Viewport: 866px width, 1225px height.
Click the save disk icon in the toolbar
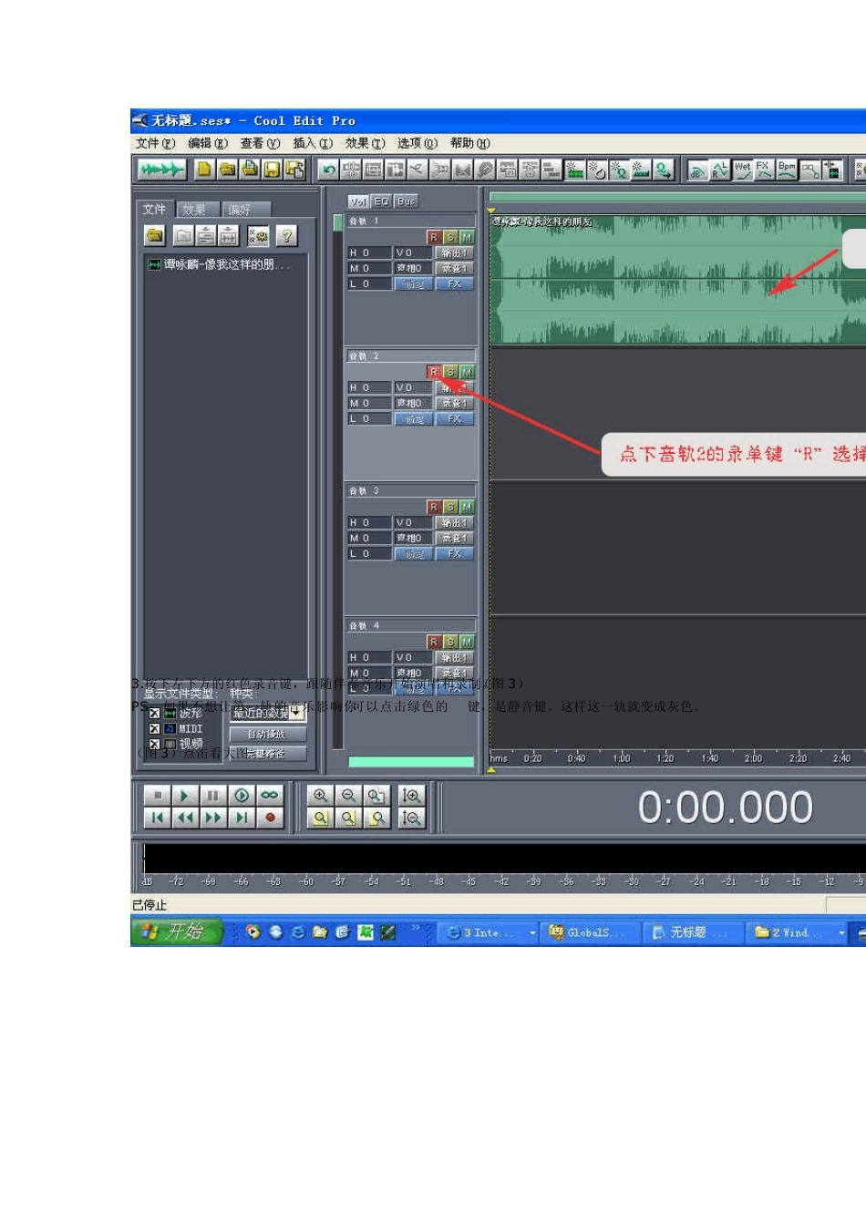tap(272, 170)
